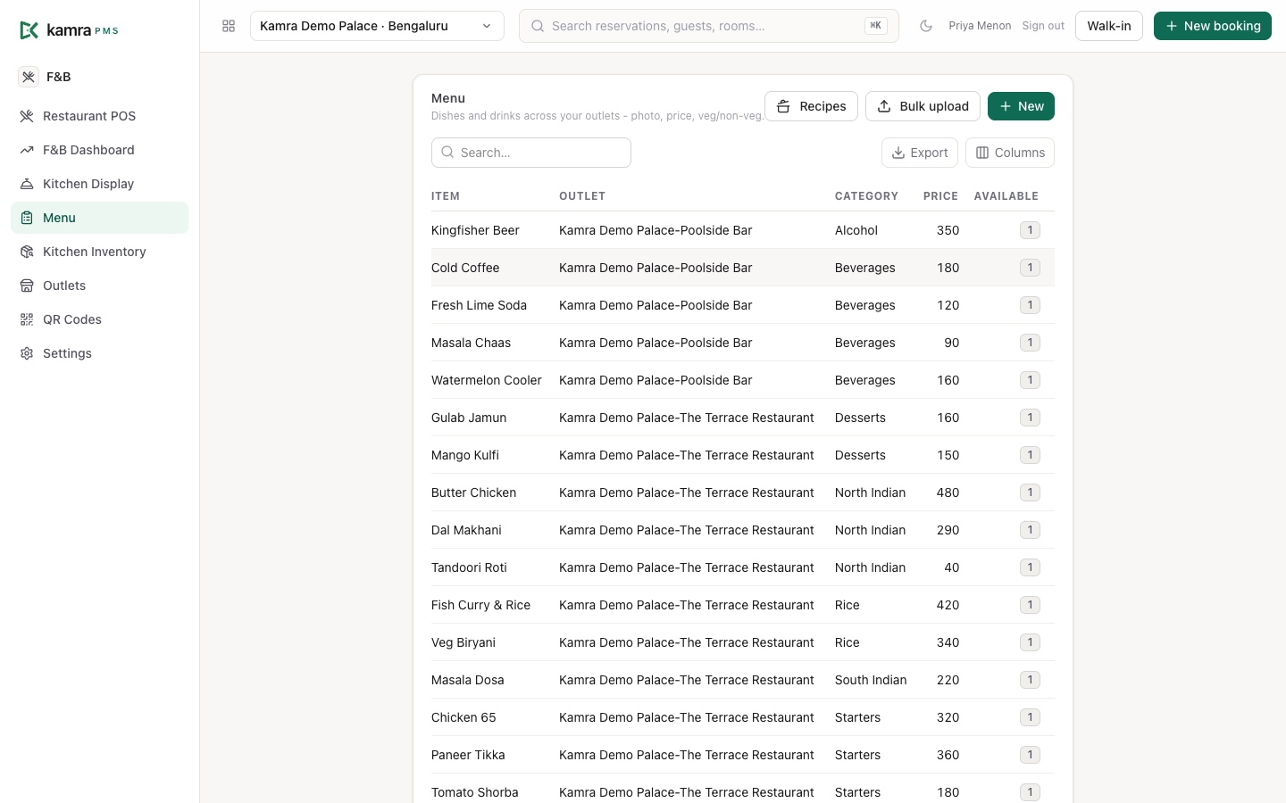Open the Kingfisher Beer row
Screen dimensions: 1286x803
coord(743,230)
